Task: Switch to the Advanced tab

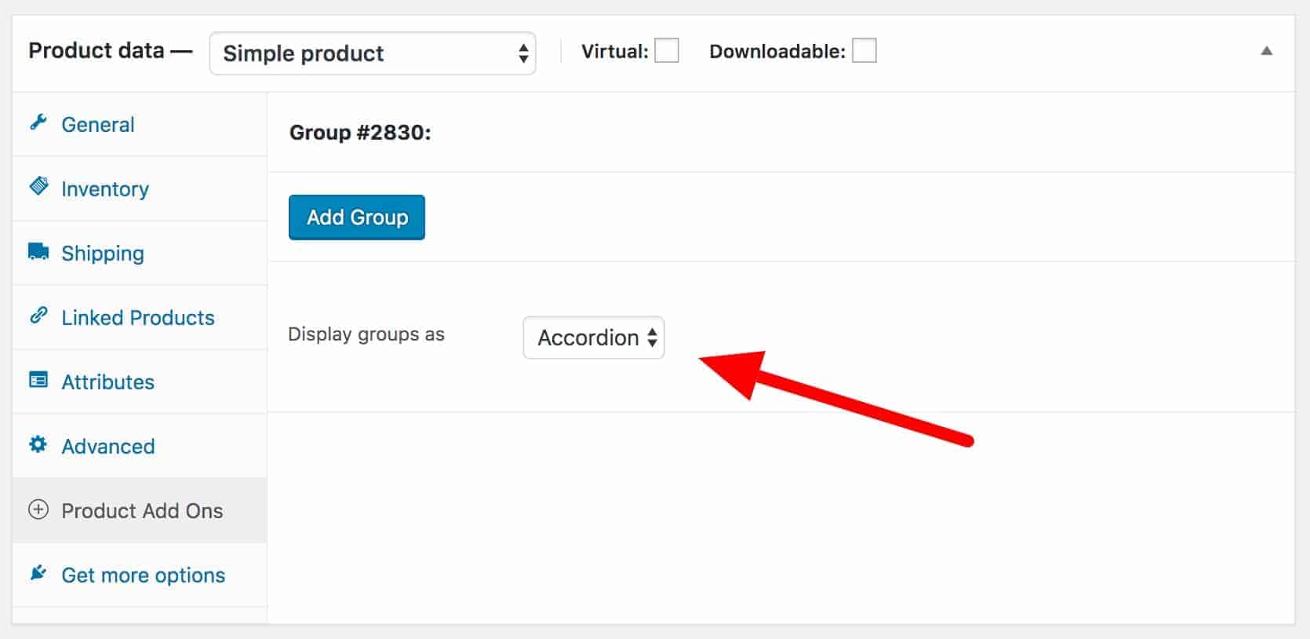Action: [140, 446]
